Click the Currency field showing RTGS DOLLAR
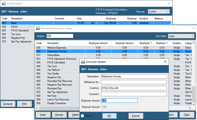 pos(134,88)
